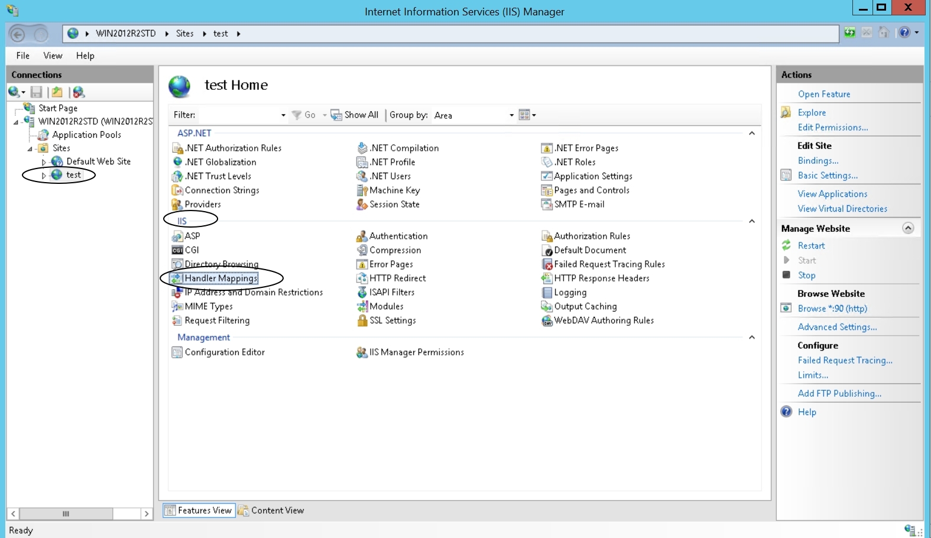Viewport: 931px width, 538px height.
Task: Open the Providers feature icon
Action: tap(177, 205)
